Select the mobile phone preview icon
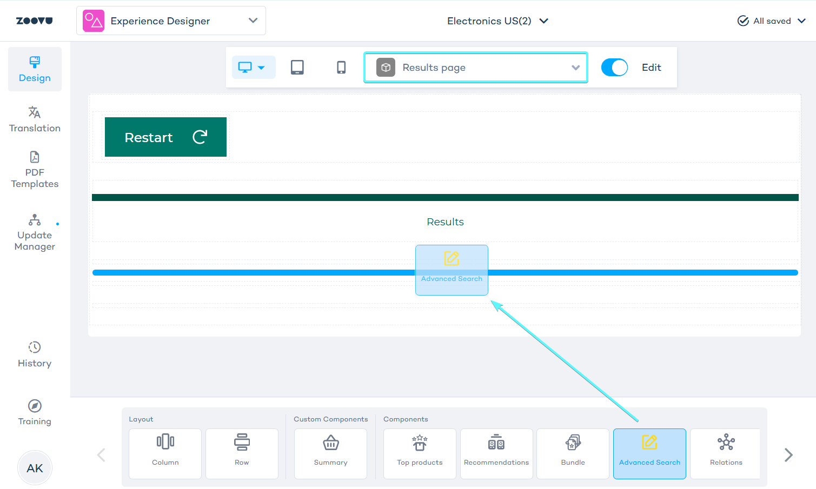This screenshot has height=489, width=816. 341,68
